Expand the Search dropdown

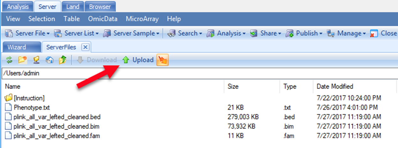coord(185,33)
